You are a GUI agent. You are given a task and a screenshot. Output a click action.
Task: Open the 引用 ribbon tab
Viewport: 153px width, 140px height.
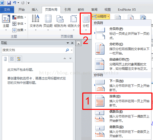click(67, 9)
